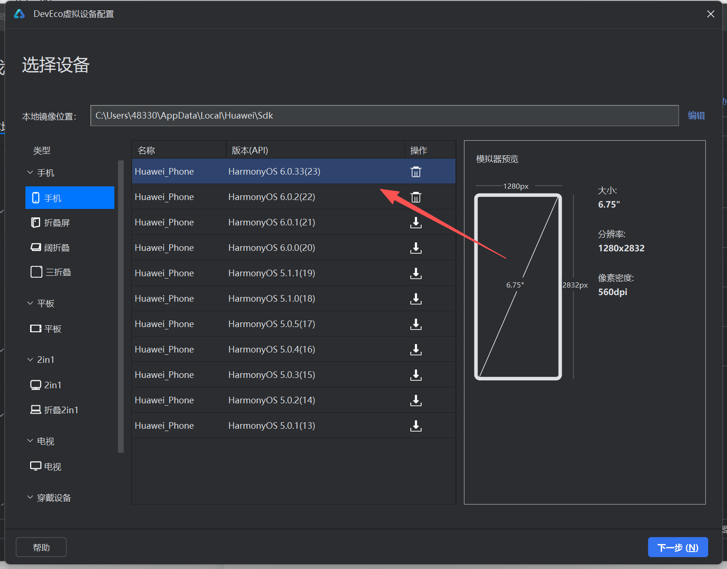Collapse the 电视 category group
This screenshot has width=727, height=569.
30,441
